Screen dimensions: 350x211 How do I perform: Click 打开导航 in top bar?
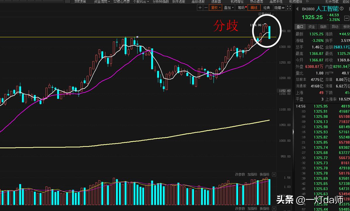pos(332,2)
